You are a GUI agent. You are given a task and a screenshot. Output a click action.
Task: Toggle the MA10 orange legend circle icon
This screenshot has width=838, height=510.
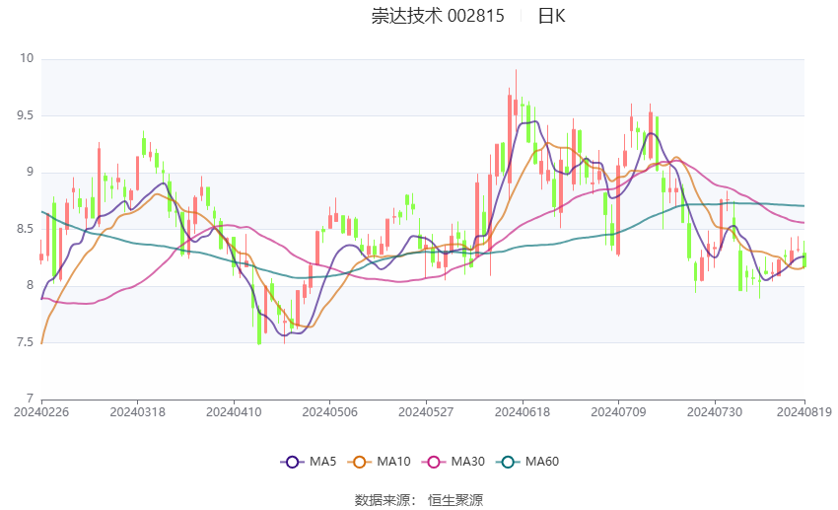coord(360,462)
